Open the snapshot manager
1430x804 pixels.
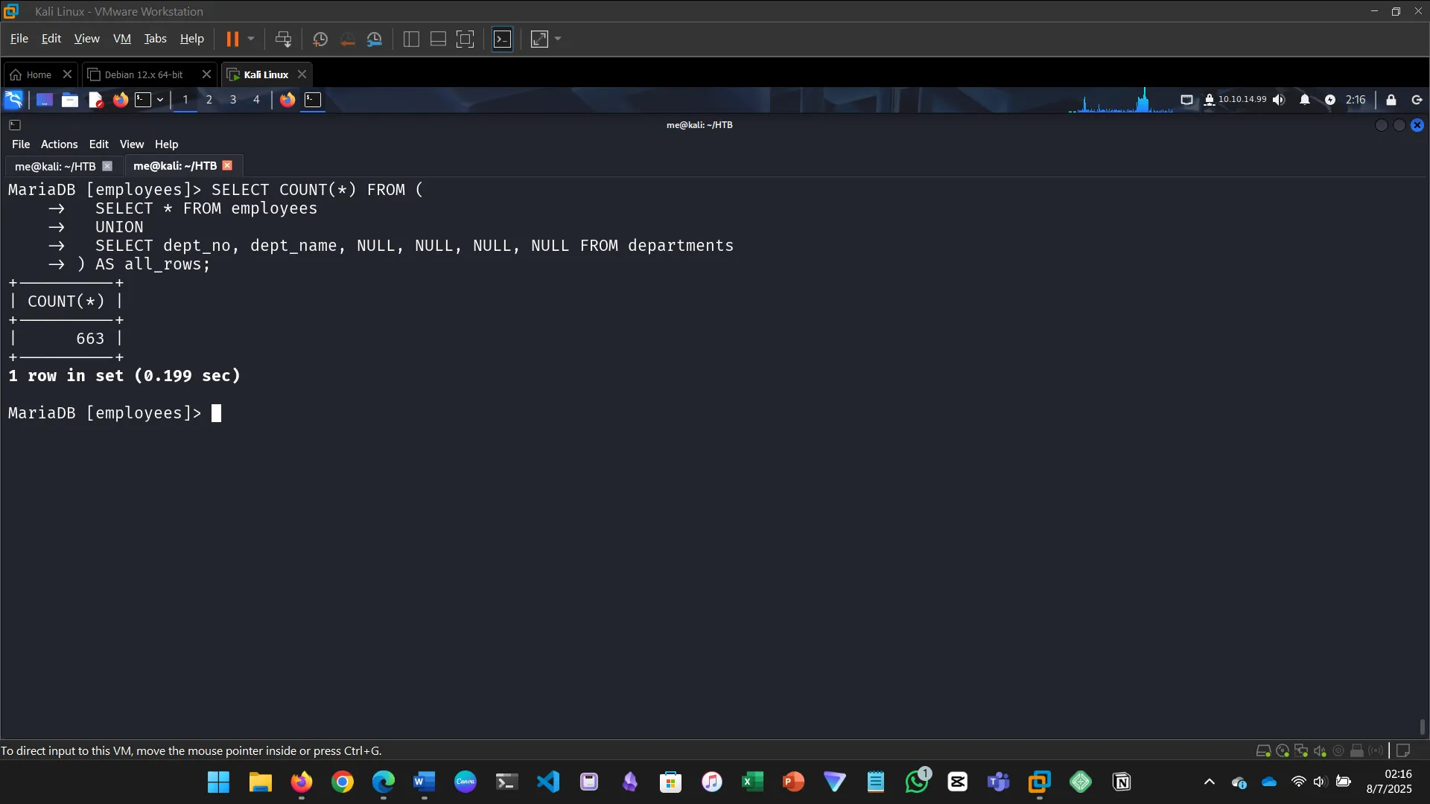(375, 39)
